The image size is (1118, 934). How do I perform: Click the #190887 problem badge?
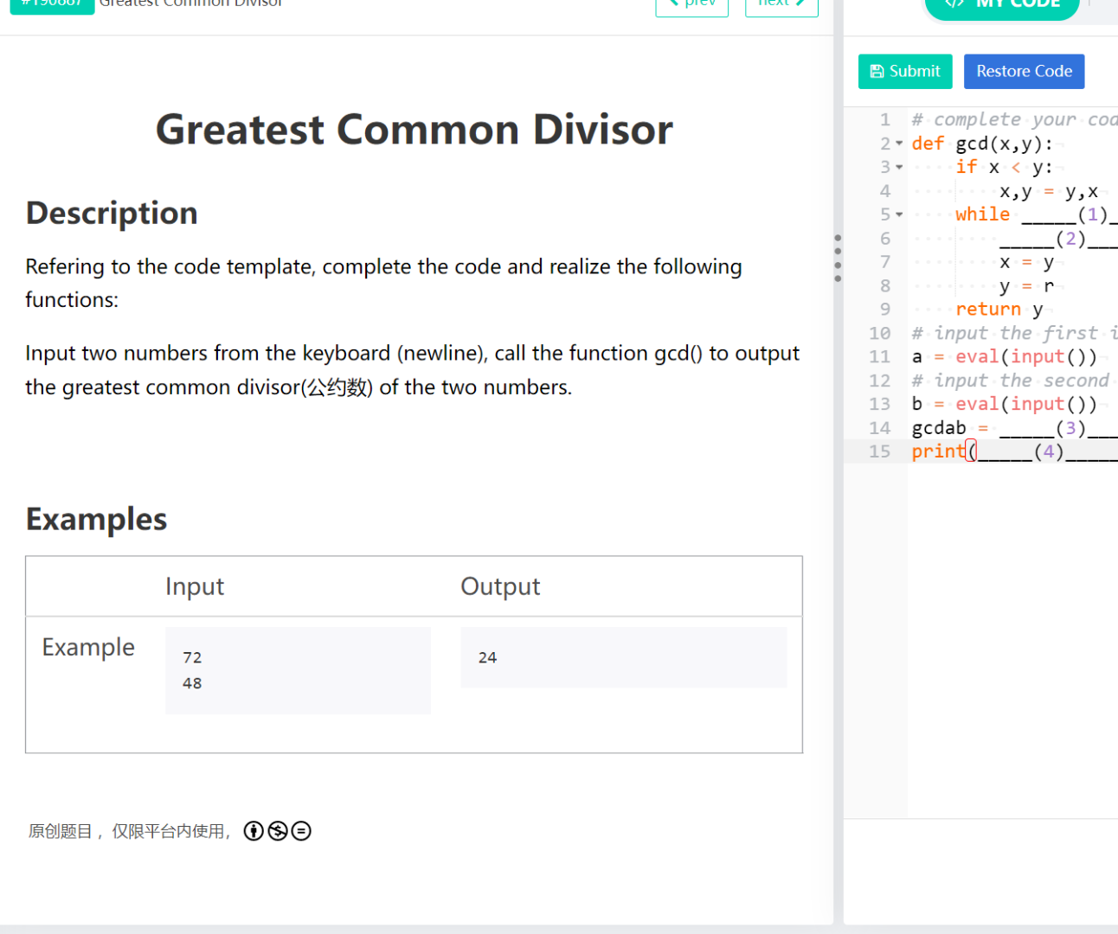click(52, 4)
